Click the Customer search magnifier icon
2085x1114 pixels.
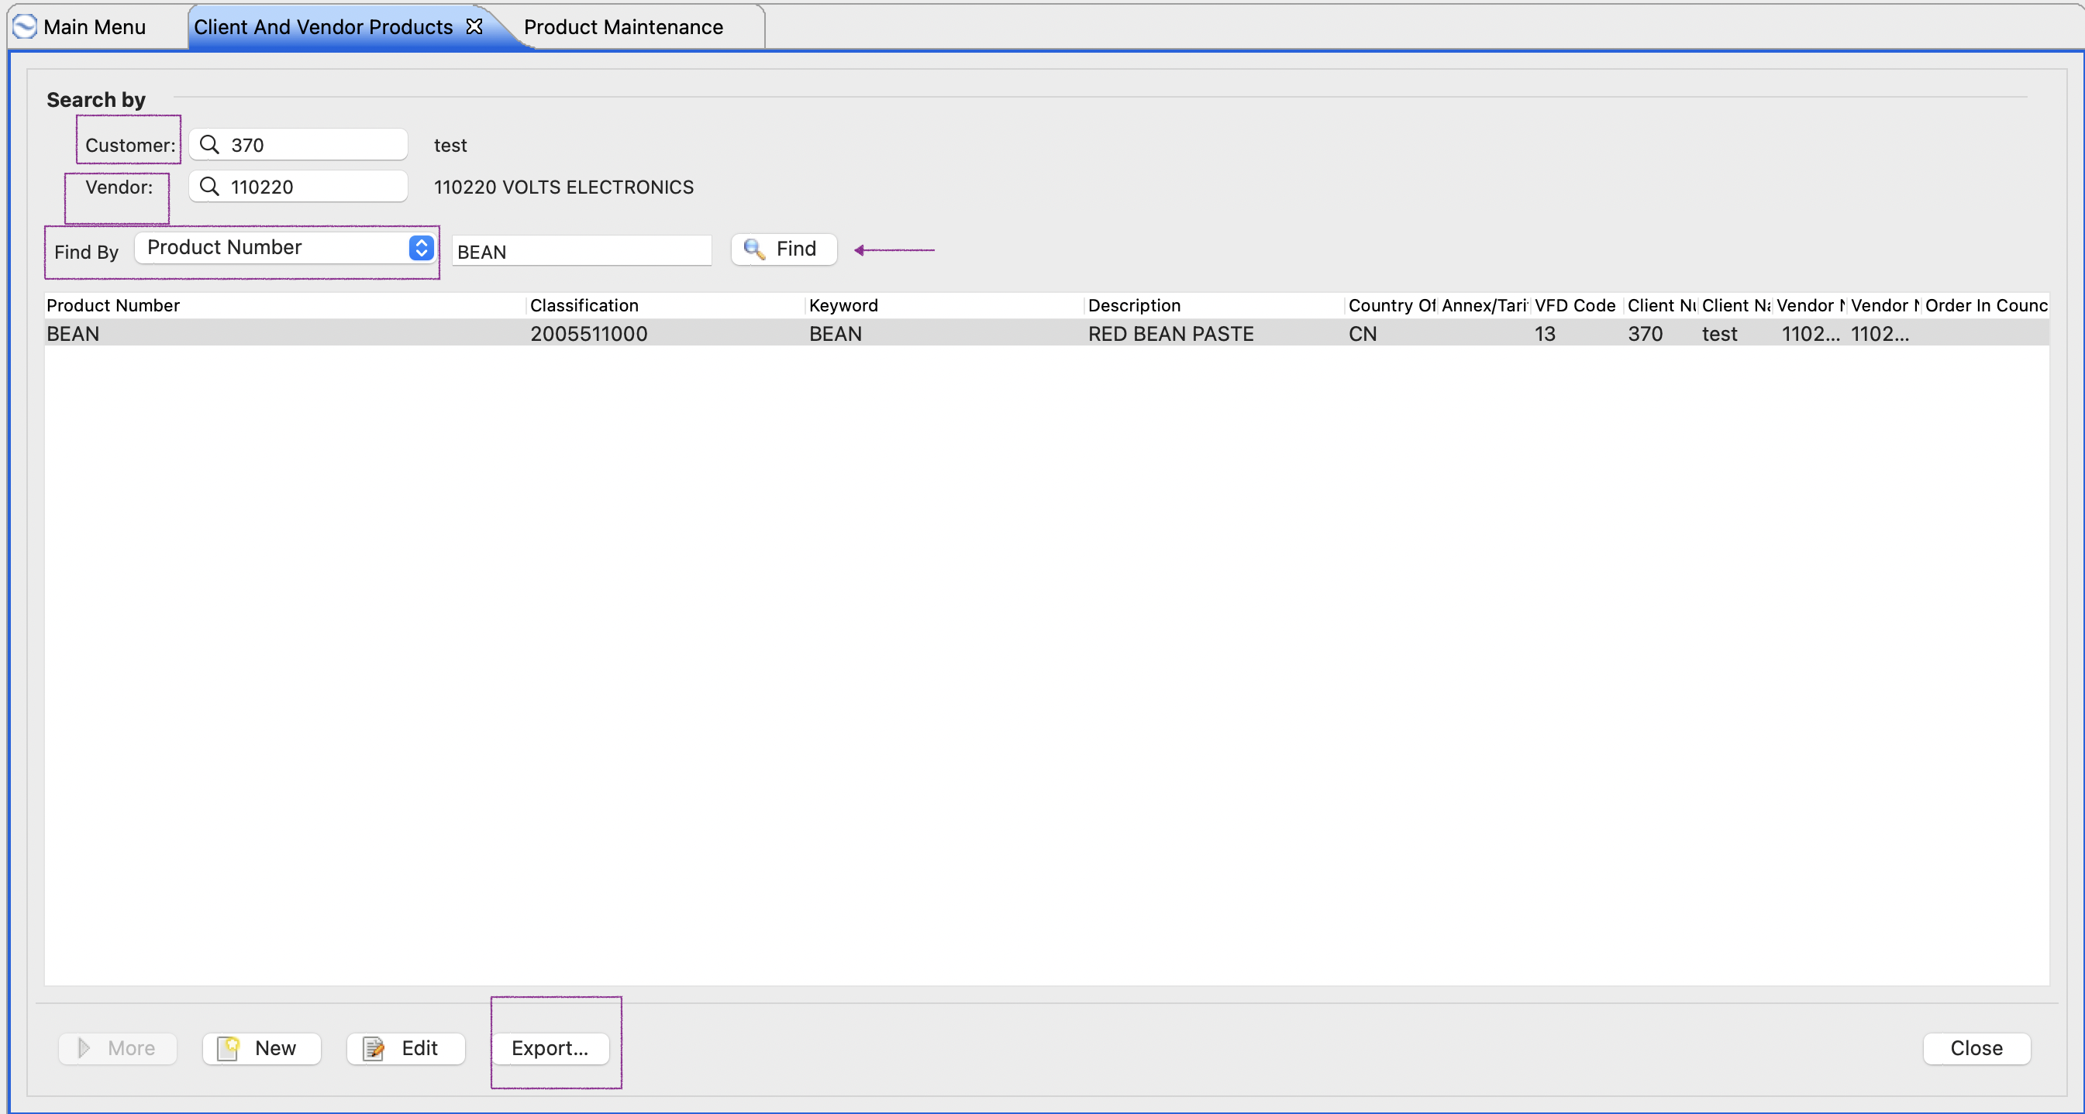209,144
